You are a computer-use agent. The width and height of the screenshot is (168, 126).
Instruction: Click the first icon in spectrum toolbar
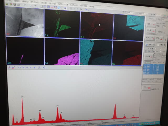click(x=9, y=67)
